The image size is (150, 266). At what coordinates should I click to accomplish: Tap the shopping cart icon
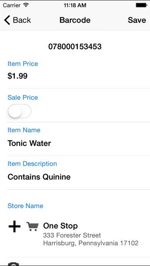coord(33,227)
